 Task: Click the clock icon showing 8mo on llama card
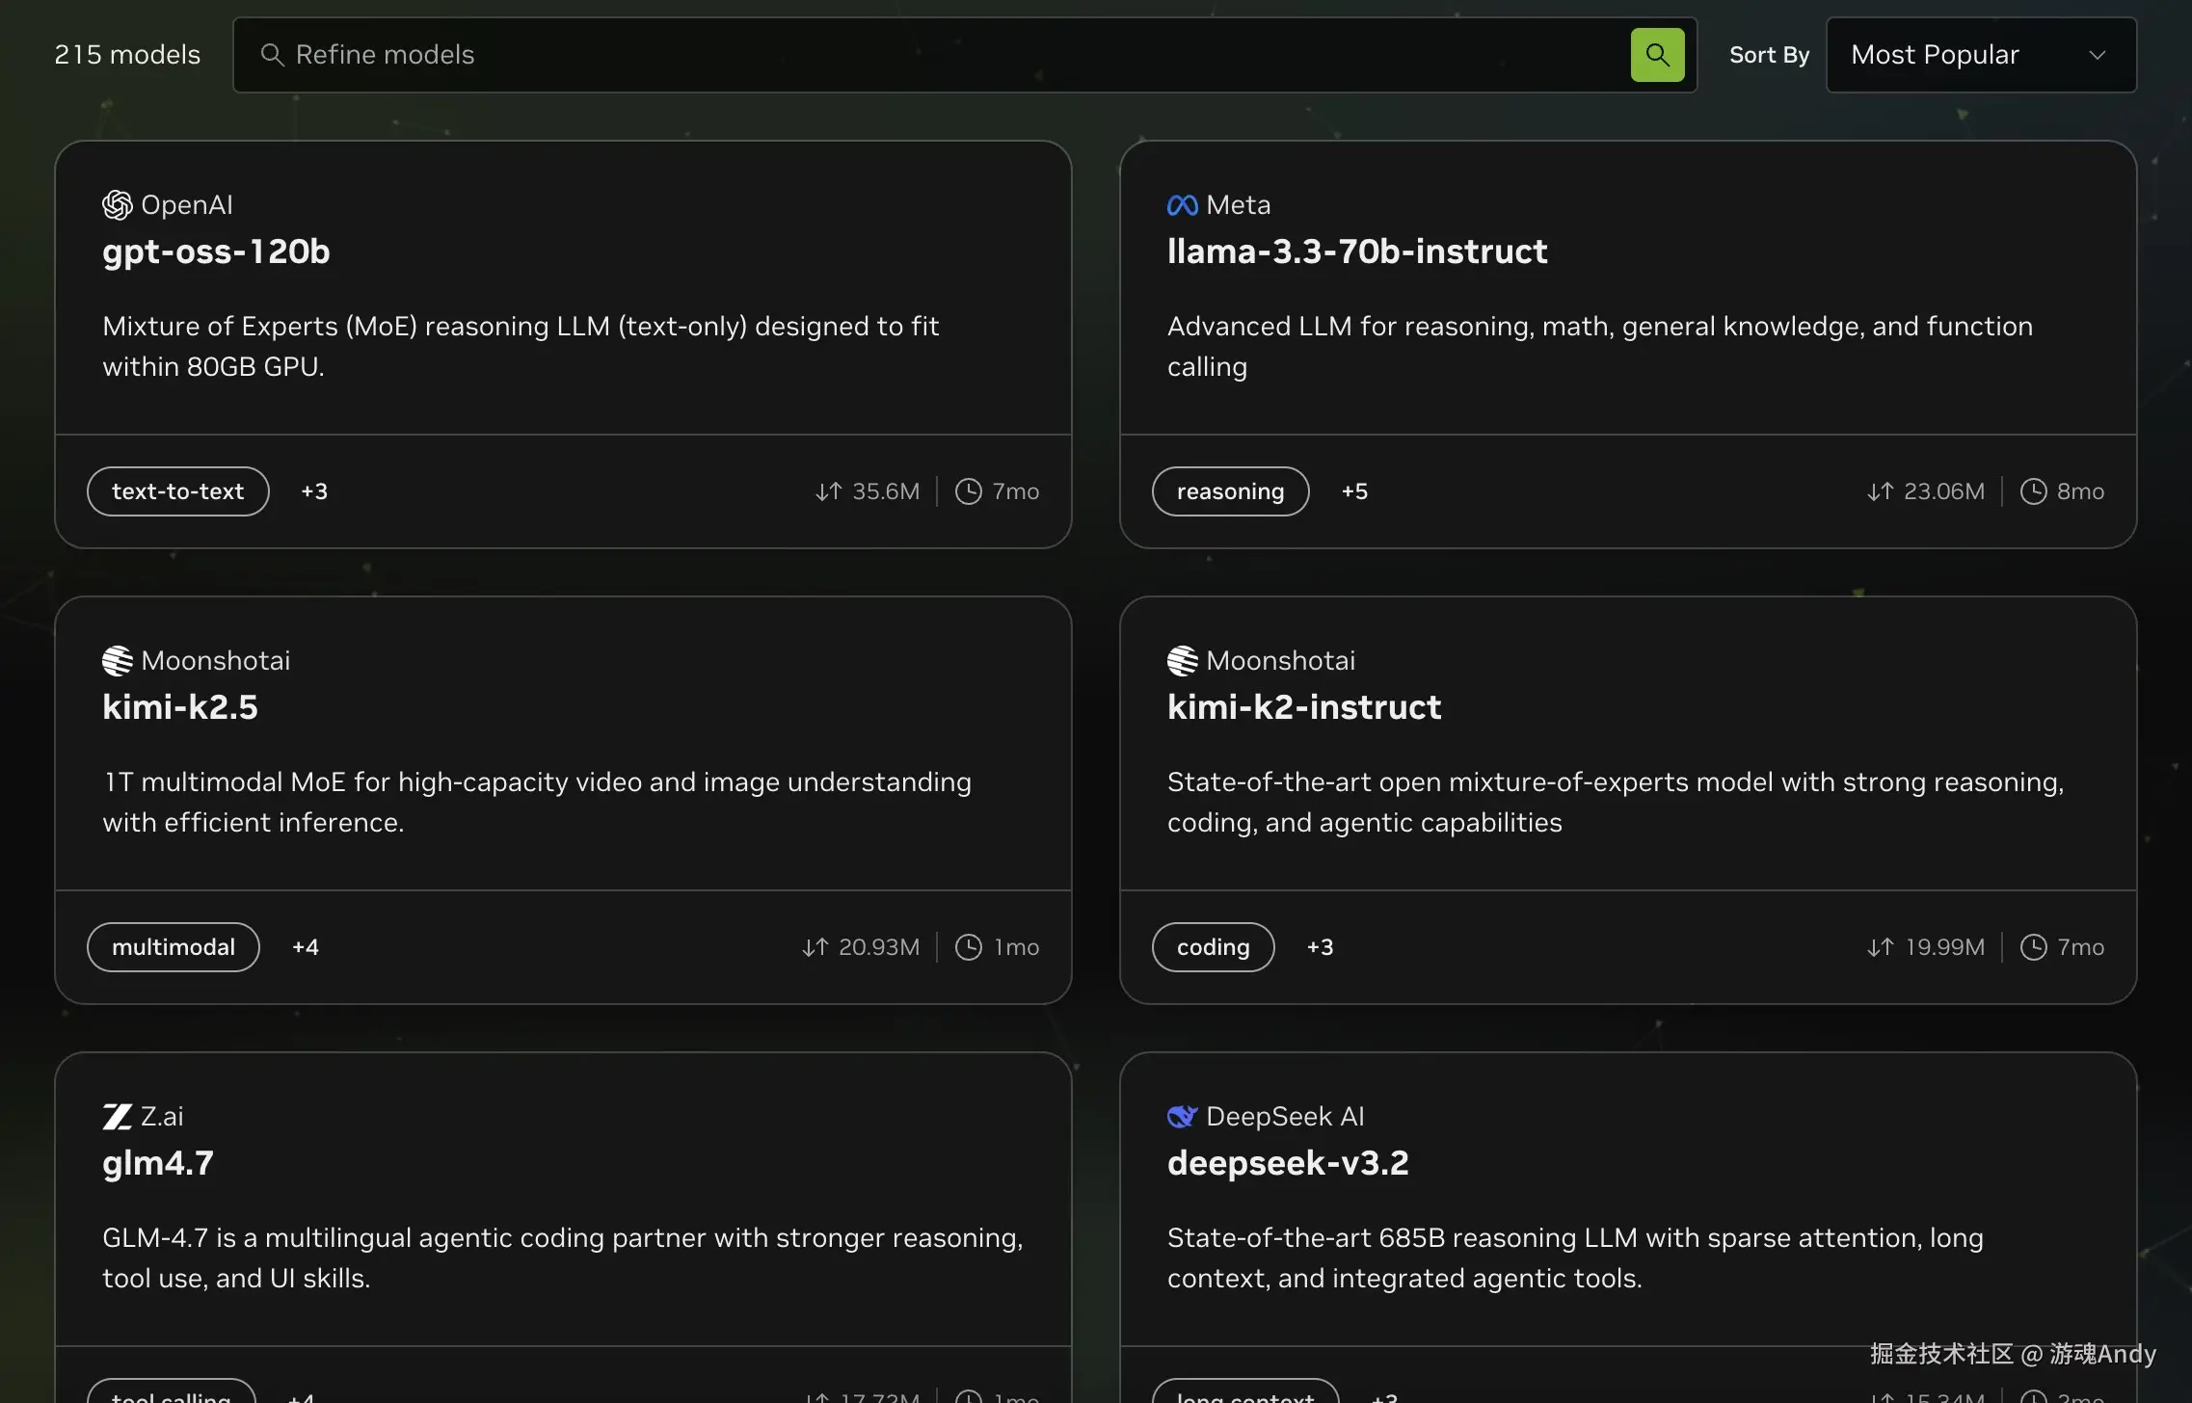[2034, 491]
